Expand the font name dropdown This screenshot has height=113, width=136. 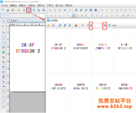pyautogui.click(x=34, y=16)
